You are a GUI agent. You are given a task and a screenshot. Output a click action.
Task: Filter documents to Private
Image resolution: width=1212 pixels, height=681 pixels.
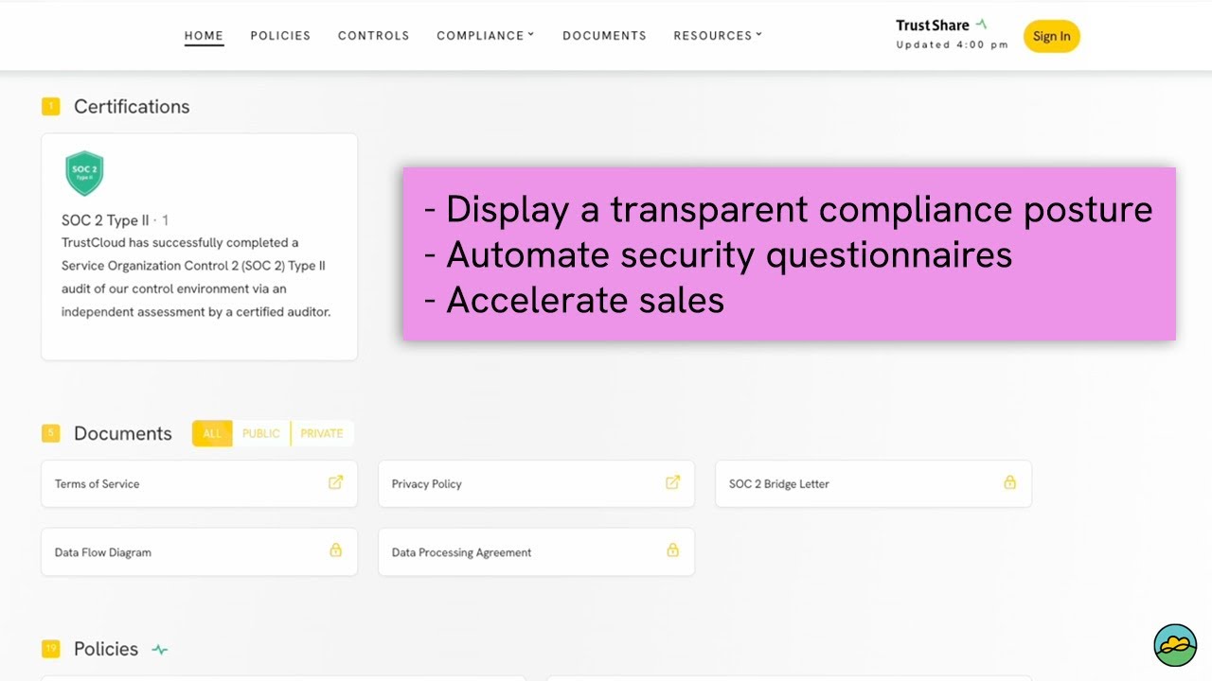point(322,433)
